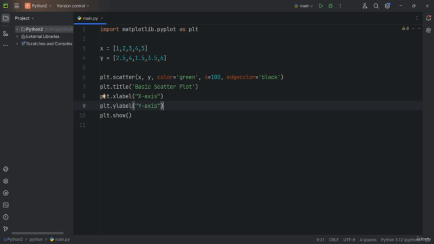Open Python2 project dropdown
The width and height of the screenshot is (434, 244).
tap(38, 6)
